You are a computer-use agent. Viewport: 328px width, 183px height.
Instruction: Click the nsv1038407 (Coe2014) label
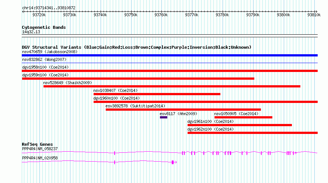pos(115,90)
